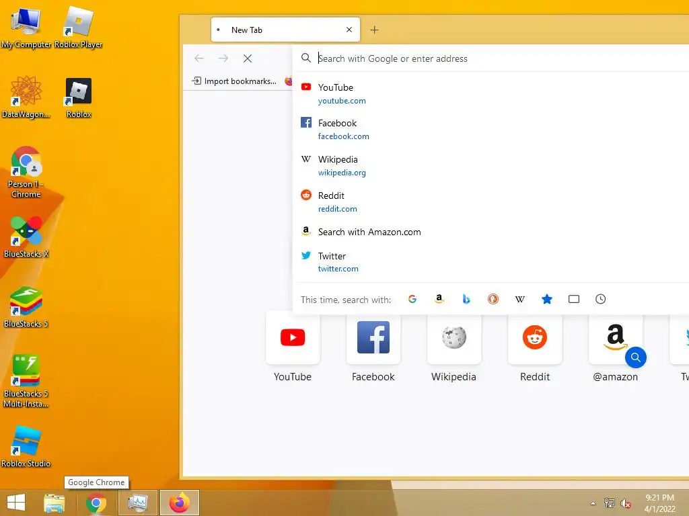
Task: Launch BlueStacks X from desktop
Action: click(x=26, y=237)
